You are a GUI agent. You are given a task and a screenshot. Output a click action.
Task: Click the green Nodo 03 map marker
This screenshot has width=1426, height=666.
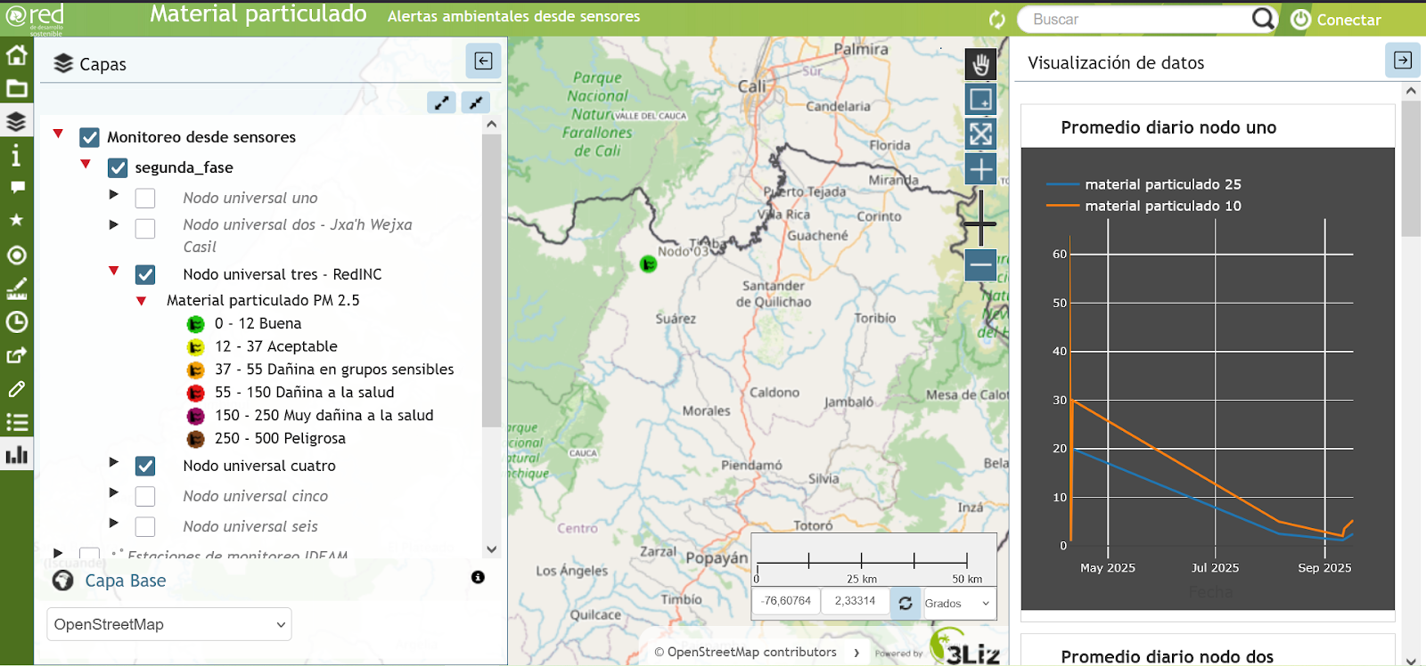[648, 264]
